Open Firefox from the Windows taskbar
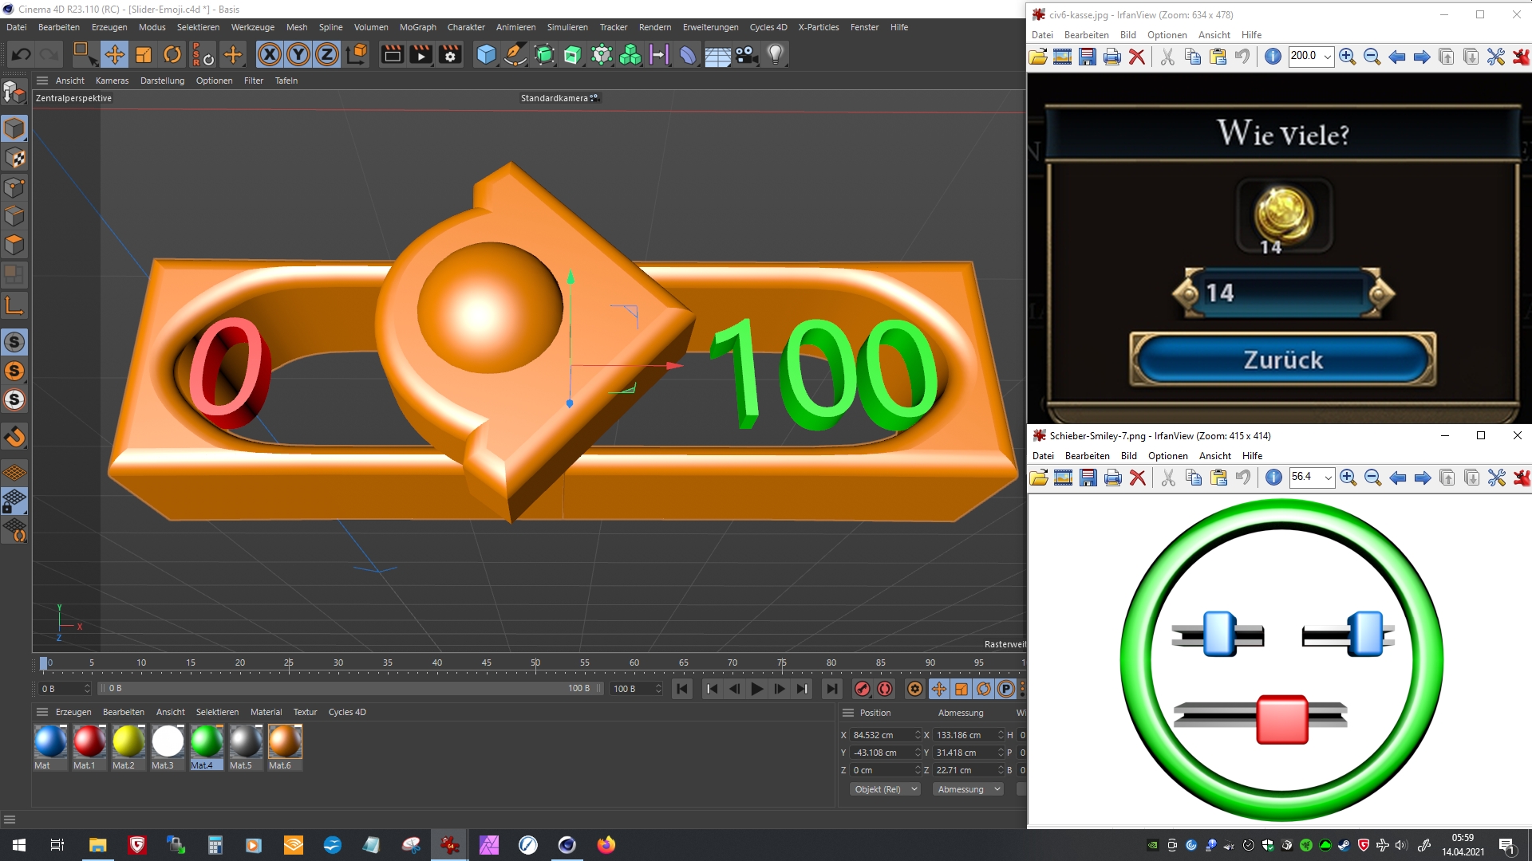Viewport: 1532px width, 861px height. (606, 845)
